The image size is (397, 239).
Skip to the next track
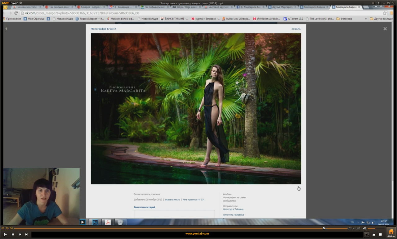[x=26, y=234]
